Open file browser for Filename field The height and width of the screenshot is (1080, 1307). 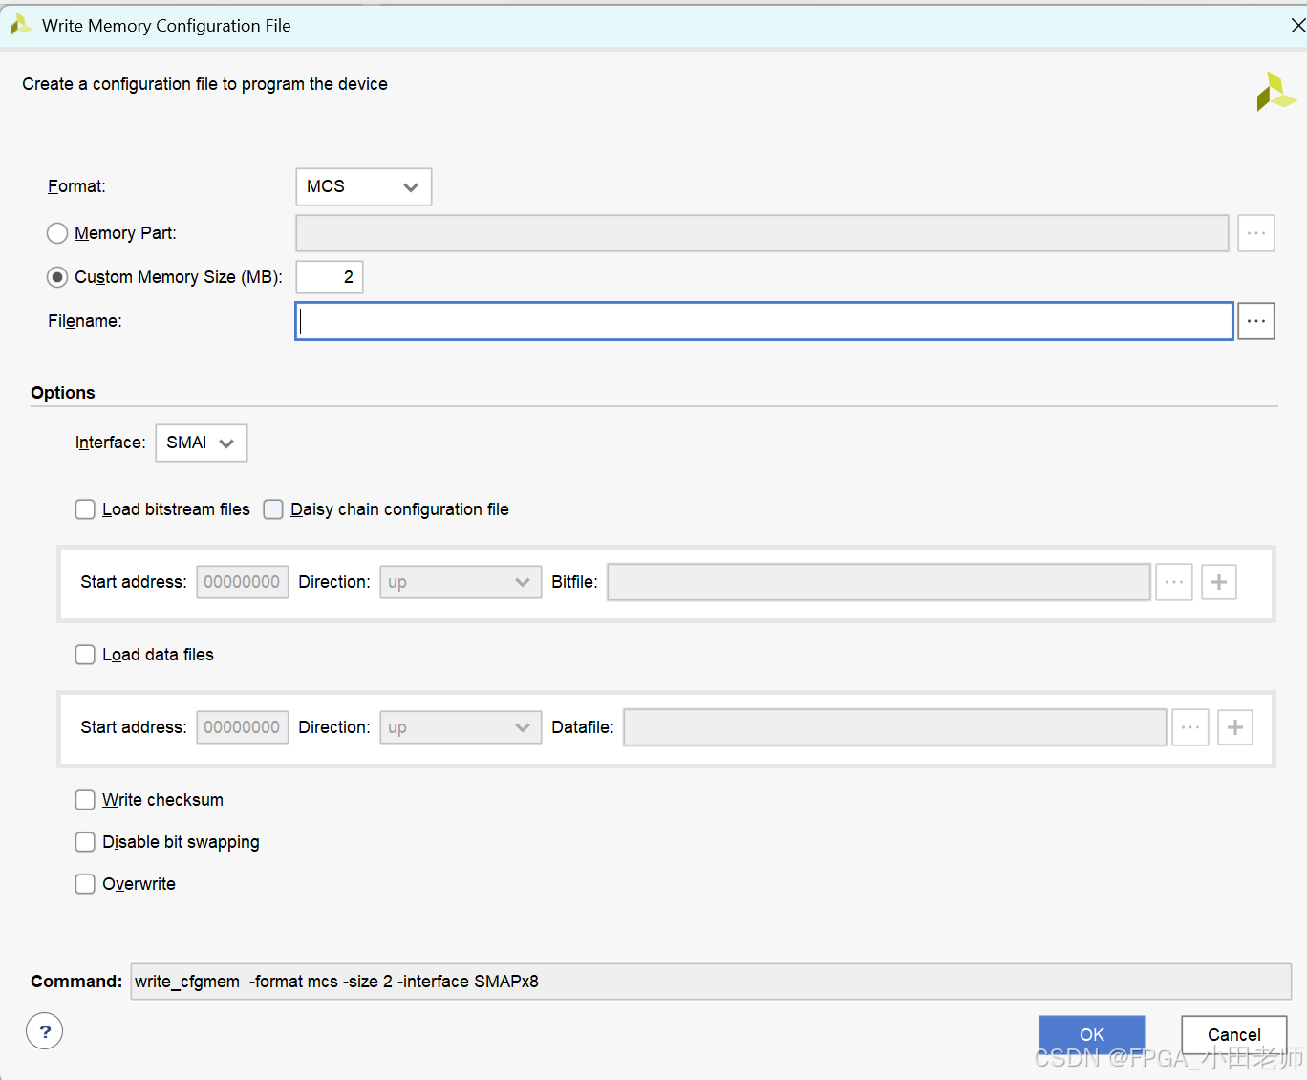(1255, 321)
